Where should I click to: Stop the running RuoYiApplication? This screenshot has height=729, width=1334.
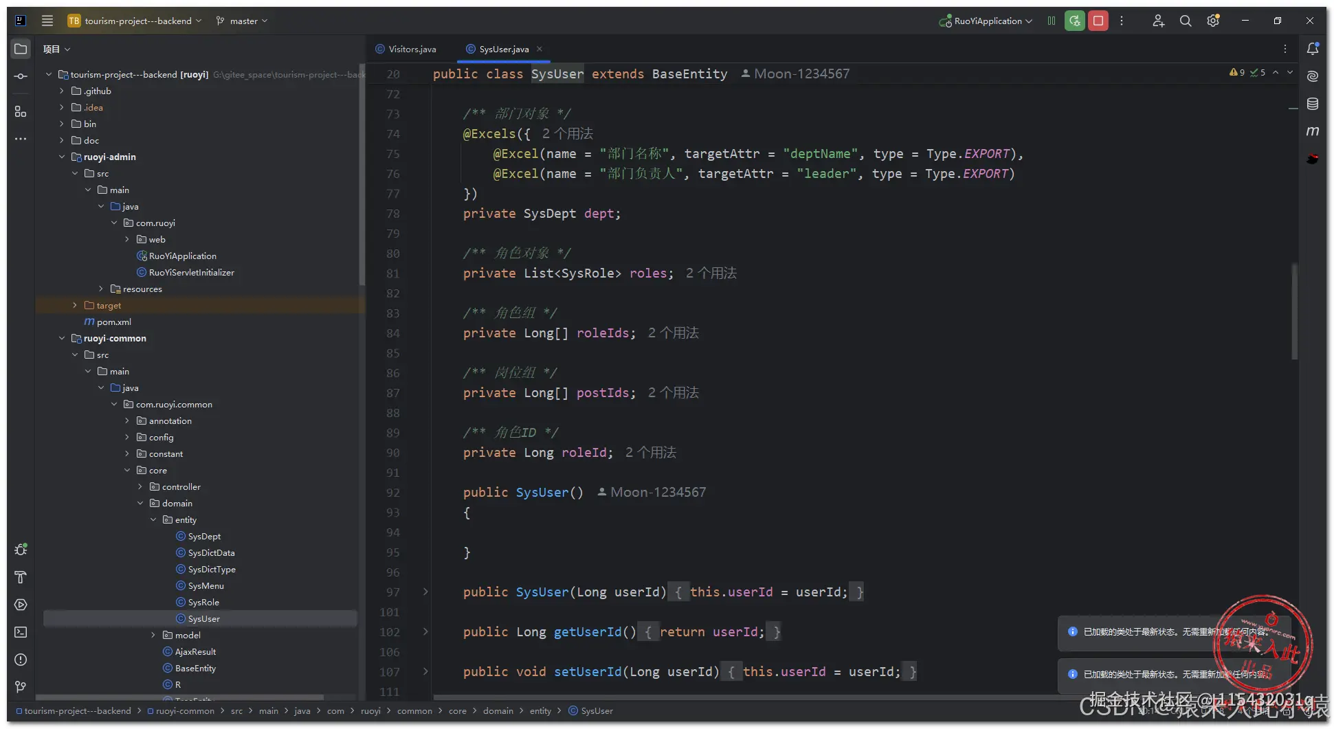[x=1098, y=21]
